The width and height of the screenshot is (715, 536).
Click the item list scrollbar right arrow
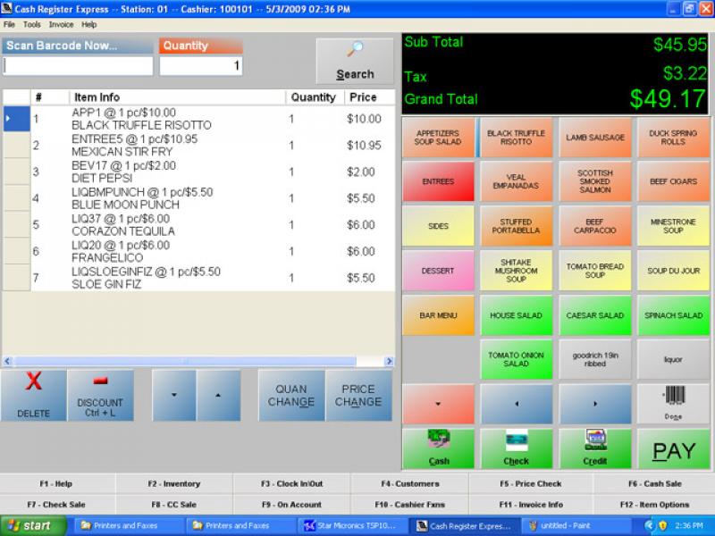(389, 362)
